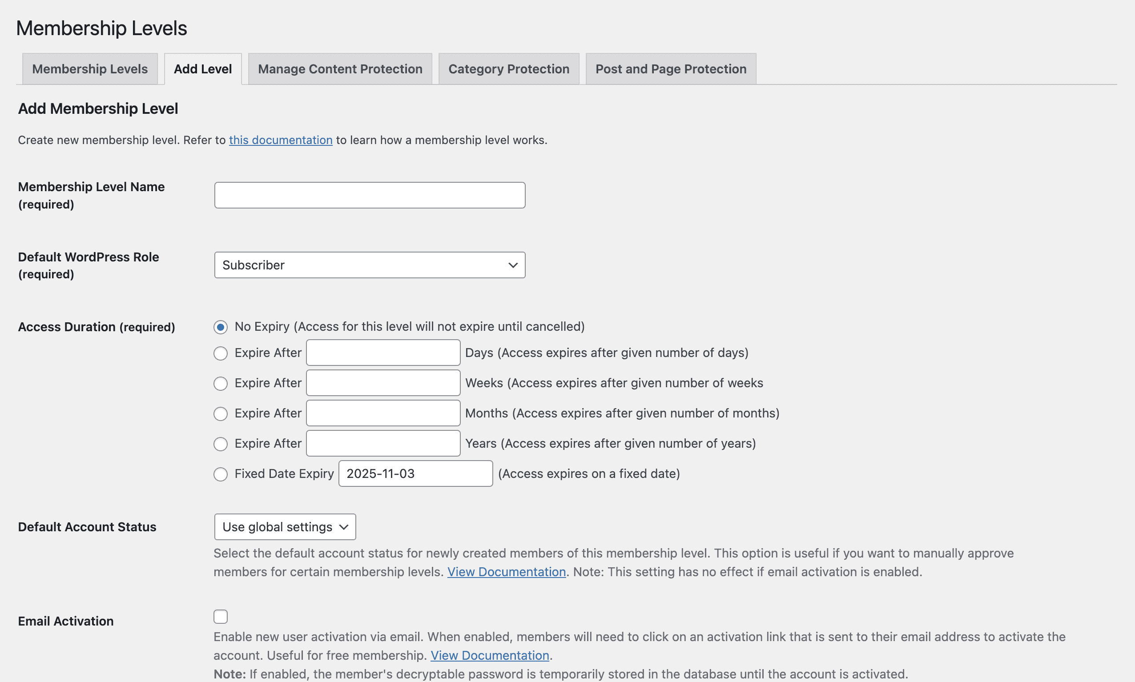The height and width of the screenshot is (682, 1135).
Task: Click the 'Access Duration (required)' label
Action: [97, 327]
